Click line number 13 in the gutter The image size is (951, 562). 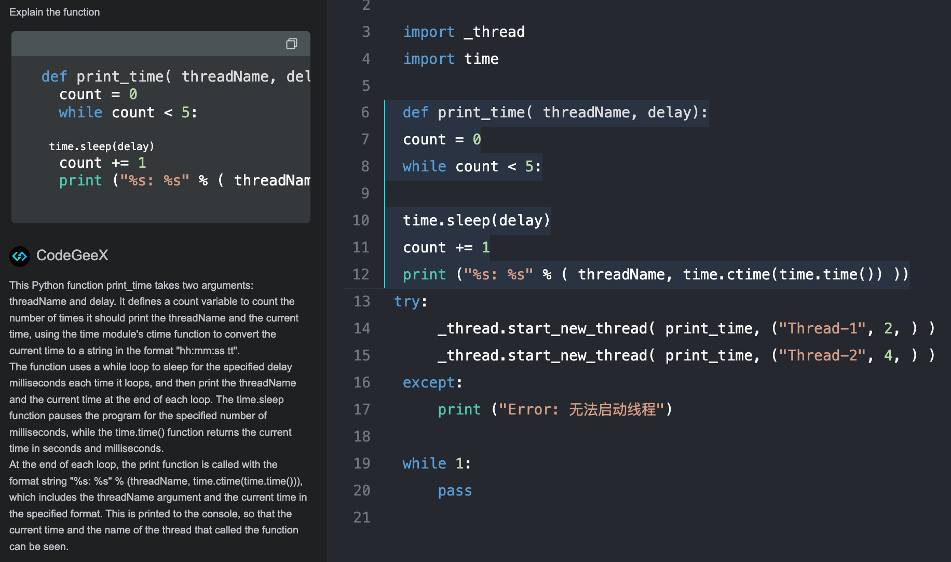pyautogui.click(x=362, y=301)
